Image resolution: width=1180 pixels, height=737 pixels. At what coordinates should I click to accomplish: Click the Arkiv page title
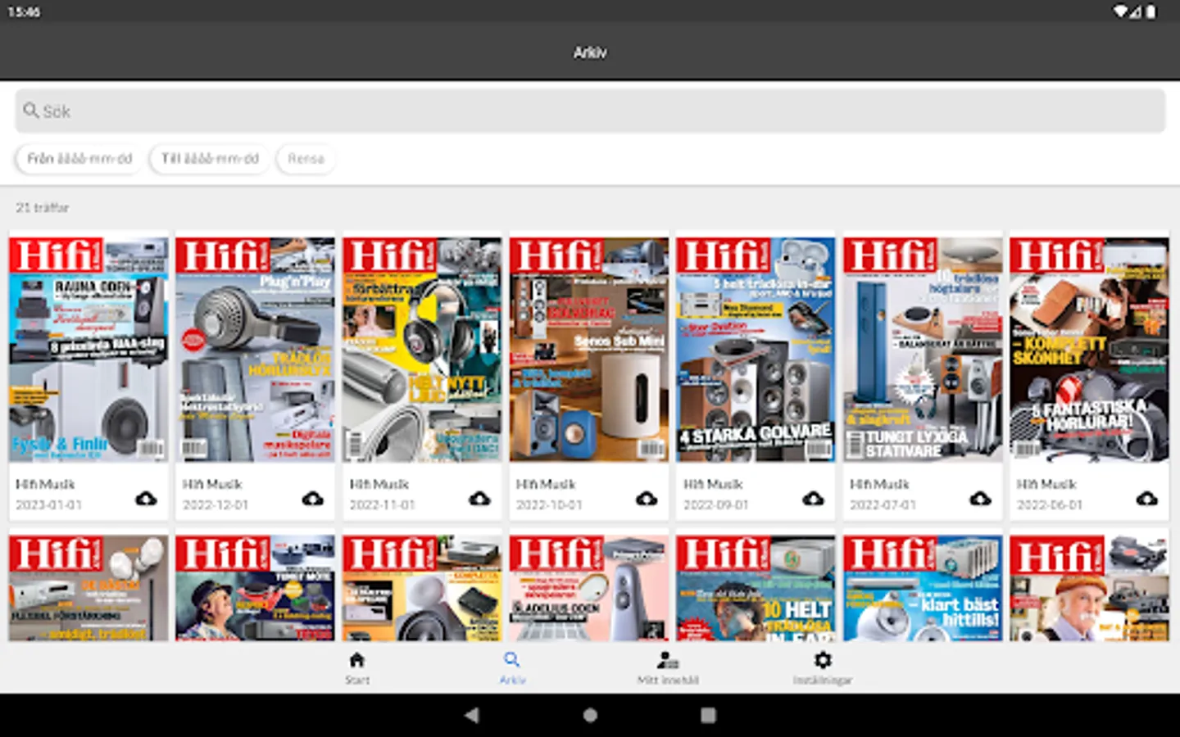tap(590, 52)
